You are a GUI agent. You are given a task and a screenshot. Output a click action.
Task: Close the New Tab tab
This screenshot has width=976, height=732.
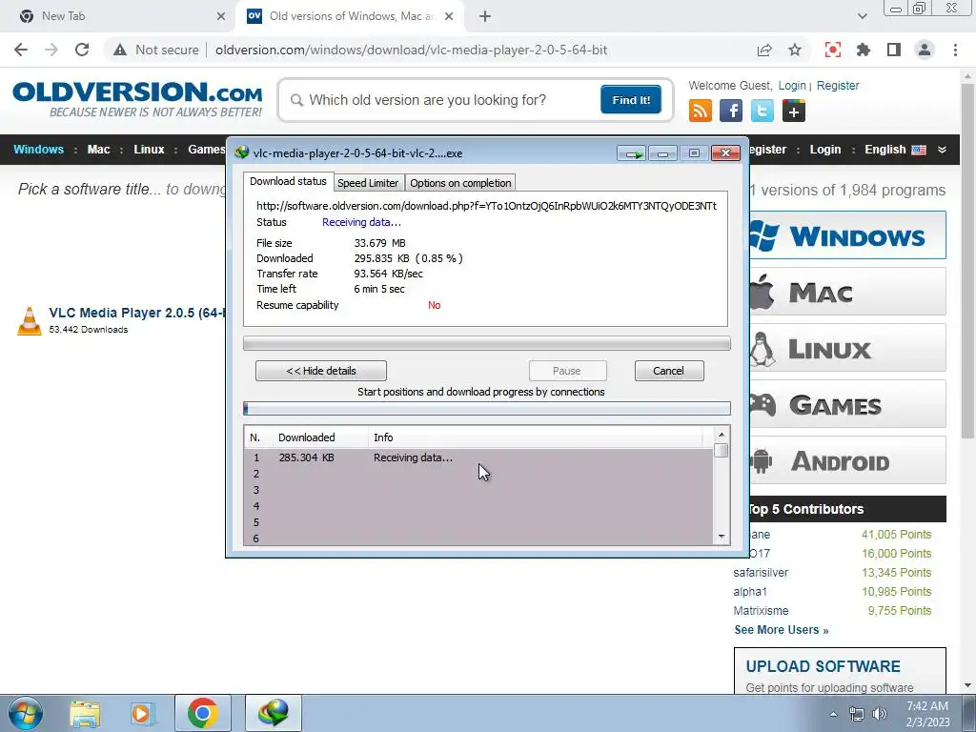click(221, 16)
